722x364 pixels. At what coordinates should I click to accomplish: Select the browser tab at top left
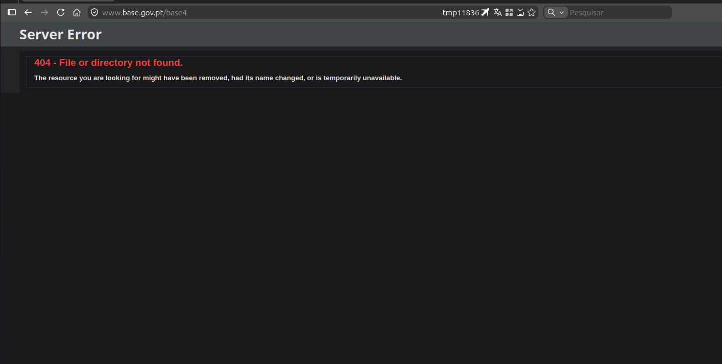click(68, 1)
